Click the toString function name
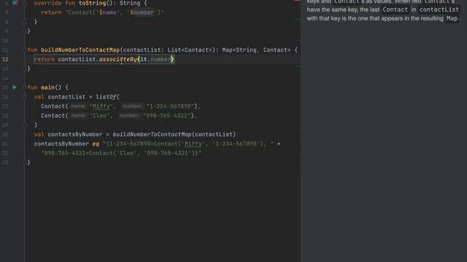 pos(93,3)
